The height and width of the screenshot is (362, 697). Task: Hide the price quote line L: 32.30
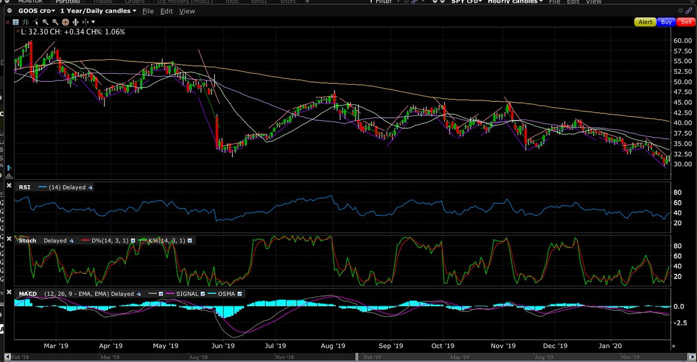tap(17, 31)
